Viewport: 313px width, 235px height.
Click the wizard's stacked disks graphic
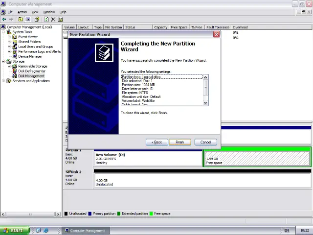[x=104, y=53]
